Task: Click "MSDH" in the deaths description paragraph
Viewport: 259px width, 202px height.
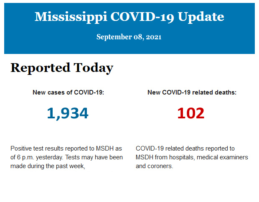Action: pos(145,157)
